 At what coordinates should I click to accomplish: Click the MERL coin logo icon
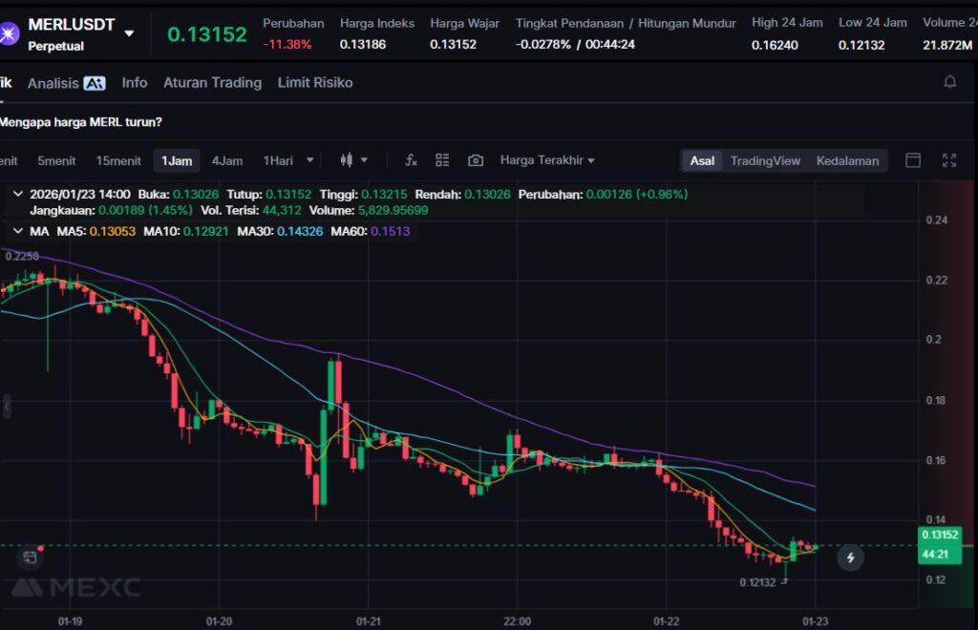click(10, 34)
